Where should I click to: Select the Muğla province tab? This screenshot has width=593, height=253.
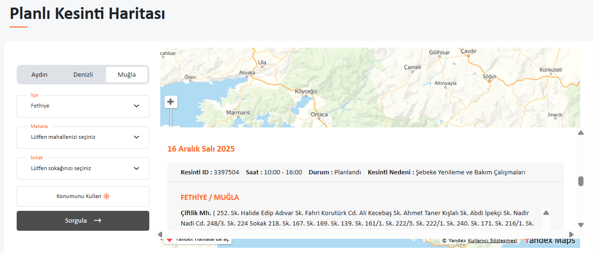pos(126,75)
